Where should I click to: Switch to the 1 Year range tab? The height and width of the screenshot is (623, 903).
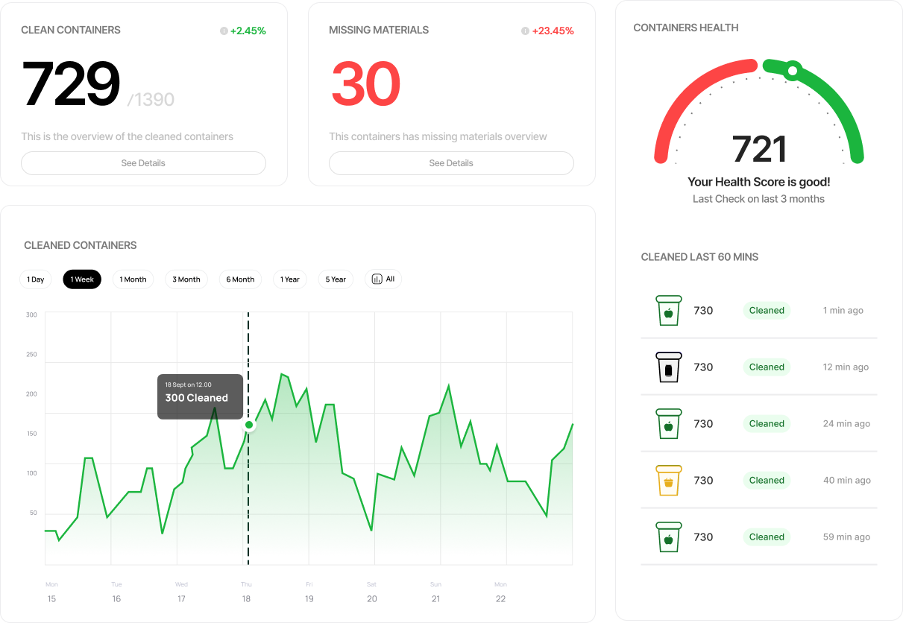(290, 279)
